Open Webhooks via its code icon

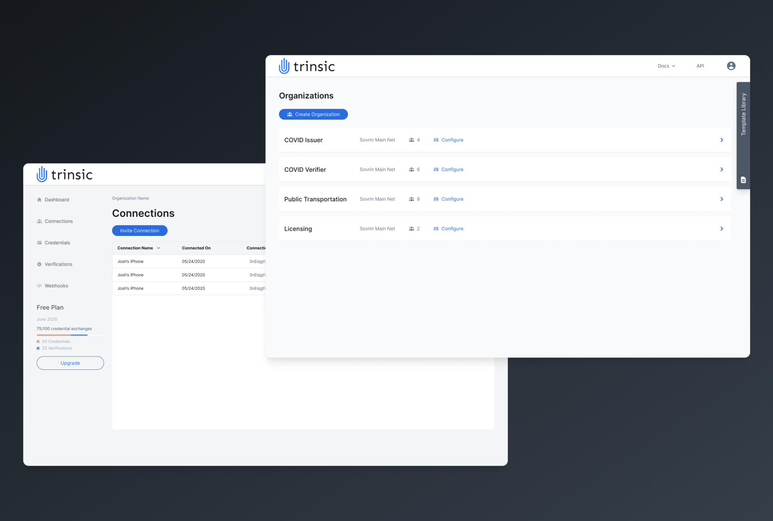click(x=39, y=285)
